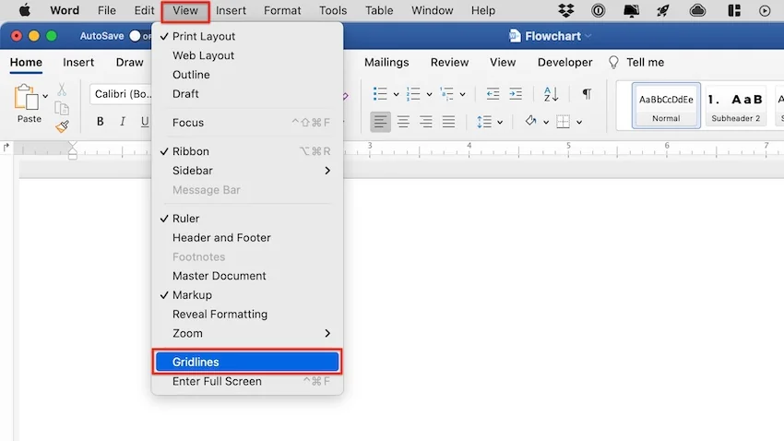Align text right

[426, 122]
